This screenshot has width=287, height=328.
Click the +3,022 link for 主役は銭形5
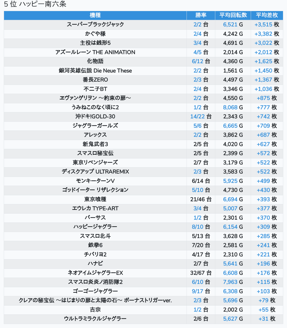[x=263, y=43]
